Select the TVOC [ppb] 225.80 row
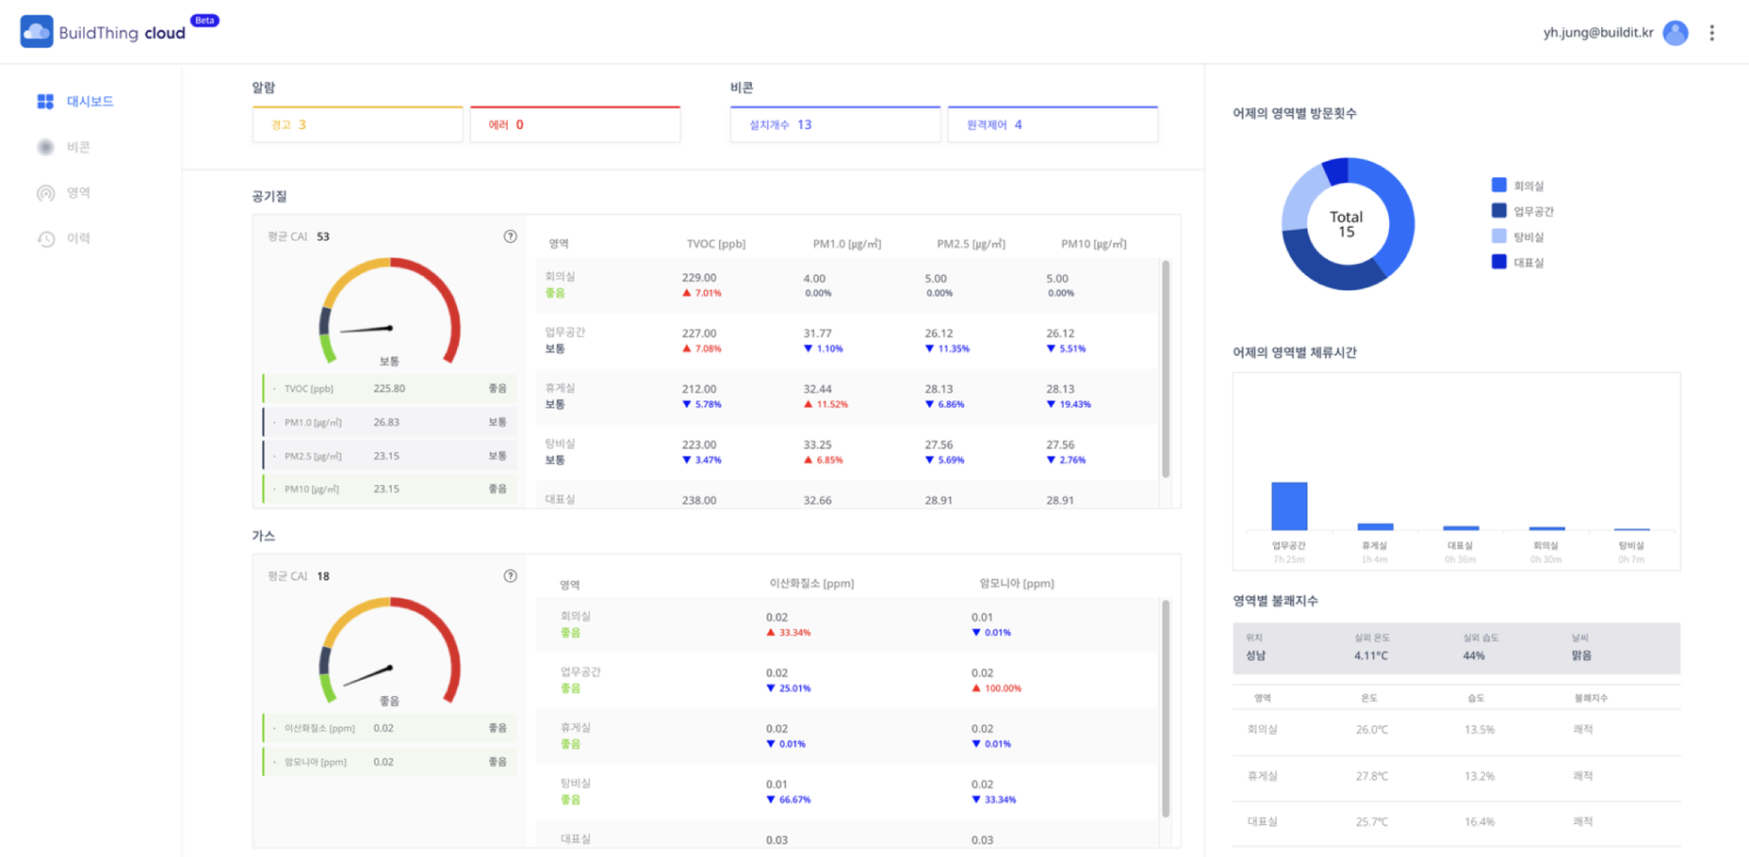The height and width of the screenshot is (857, 1749). point(389,388)
